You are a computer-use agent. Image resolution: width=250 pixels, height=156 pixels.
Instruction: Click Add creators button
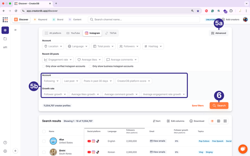231,19
